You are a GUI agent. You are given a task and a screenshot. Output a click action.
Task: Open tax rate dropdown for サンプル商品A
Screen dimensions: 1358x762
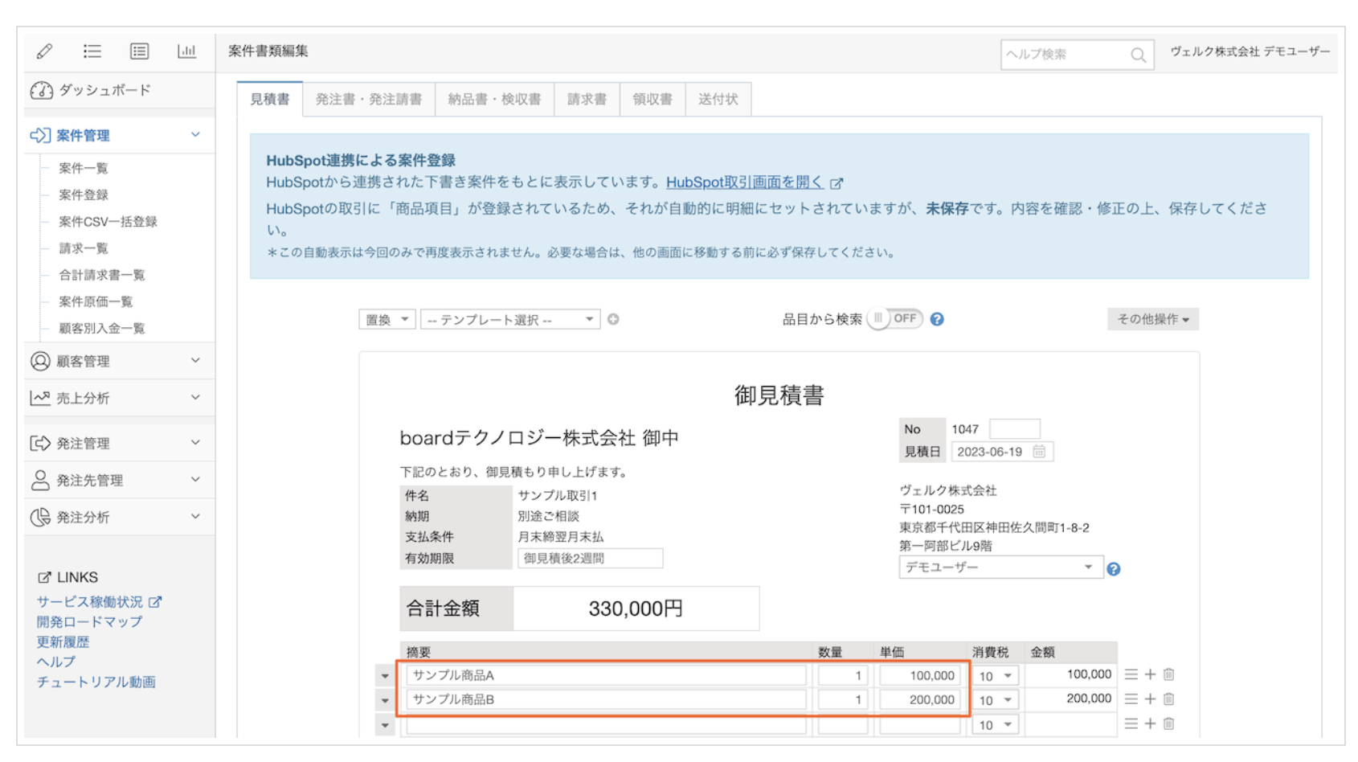[x=995, y=676]
